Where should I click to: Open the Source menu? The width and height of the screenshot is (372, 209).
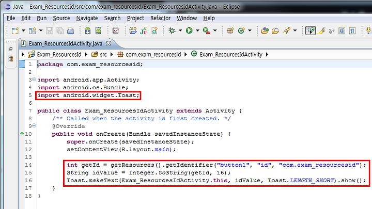click(61, 18)
